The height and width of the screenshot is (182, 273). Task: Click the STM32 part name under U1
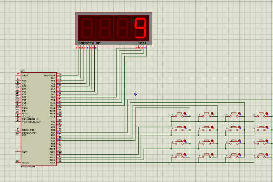[x=28, y=166]
